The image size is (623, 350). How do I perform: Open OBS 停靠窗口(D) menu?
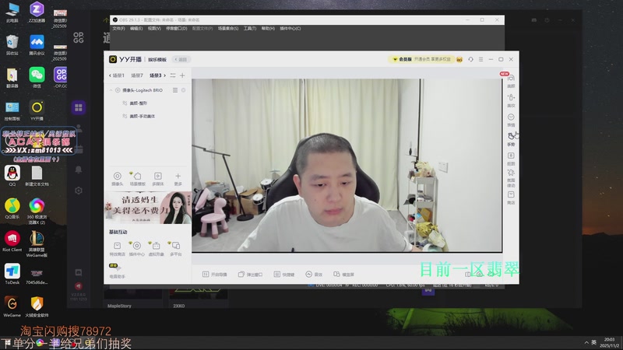tap(177, 29)
